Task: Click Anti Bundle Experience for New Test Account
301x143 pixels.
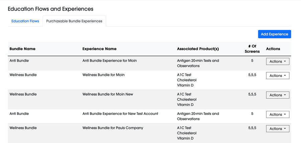Action: [120, 114]
